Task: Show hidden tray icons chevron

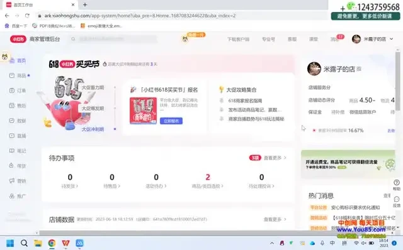Action: pyautogui.click(x=272, y=243)
